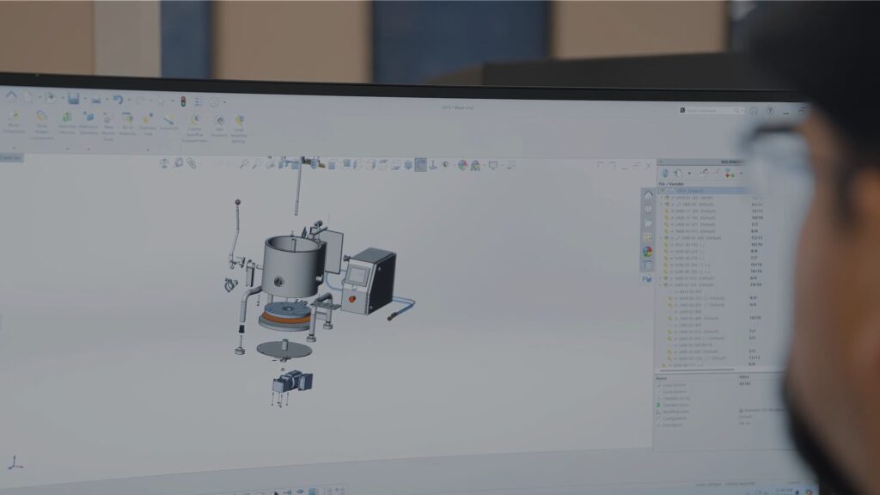
Task: Click the Undo arrow in top toolbar
Action: click(x=118, y=100)
